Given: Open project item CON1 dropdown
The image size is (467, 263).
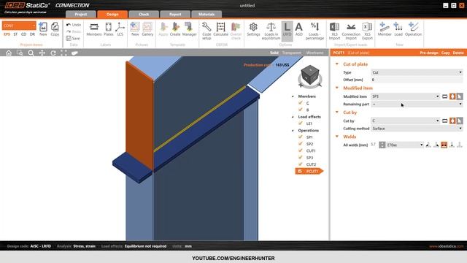Looking at the screenshot, I should coord(19,26).
